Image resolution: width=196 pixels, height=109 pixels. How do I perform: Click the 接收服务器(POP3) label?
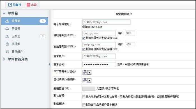pos(65,35)
